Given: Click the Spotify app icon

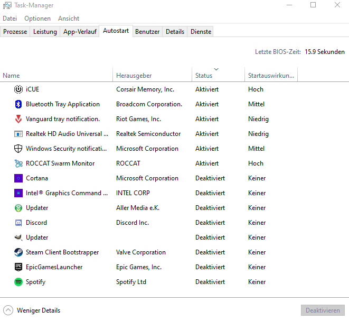Looking at the screenshot, I should click(x=18, y=282).
